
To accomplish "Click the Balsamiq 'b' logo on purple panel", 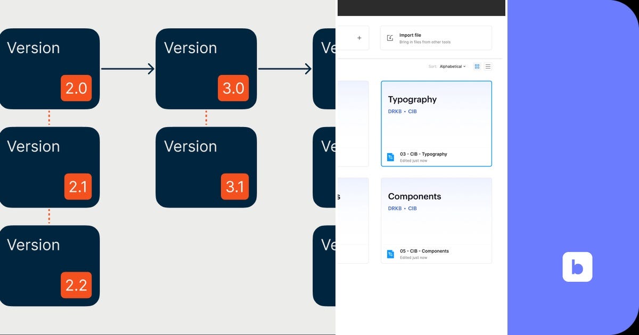I will [577, 267].
